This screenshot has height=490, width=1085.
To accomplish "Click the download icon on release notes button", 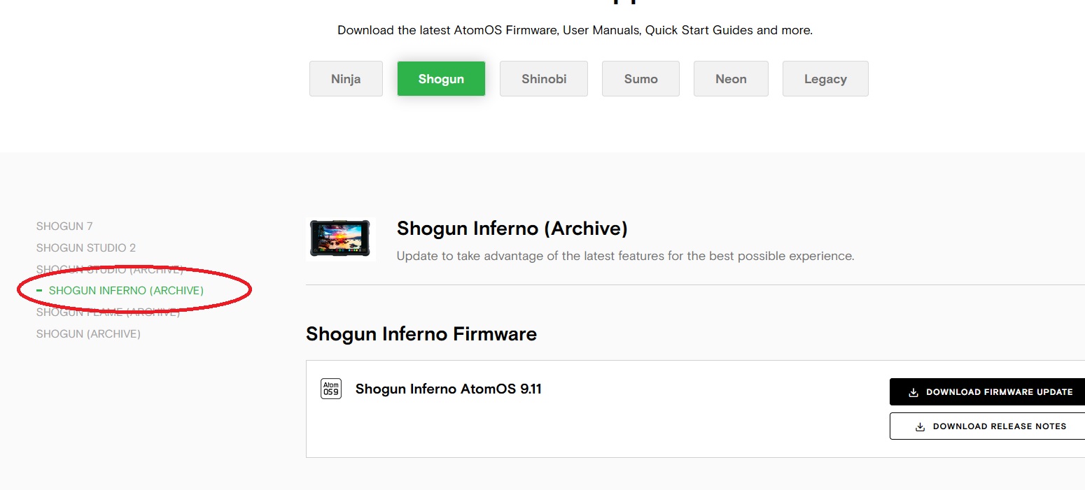I will coord(921,426).
